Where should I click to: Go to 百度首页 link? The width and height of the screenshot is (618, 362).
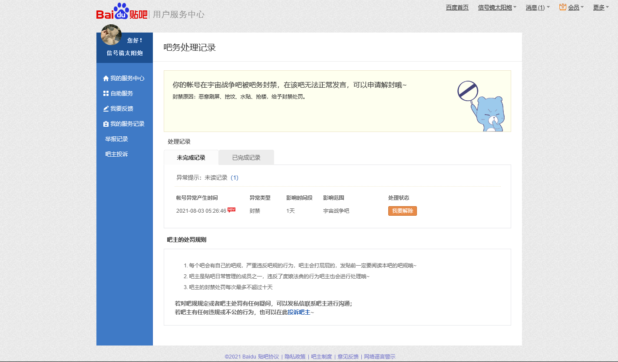point(457,7)
